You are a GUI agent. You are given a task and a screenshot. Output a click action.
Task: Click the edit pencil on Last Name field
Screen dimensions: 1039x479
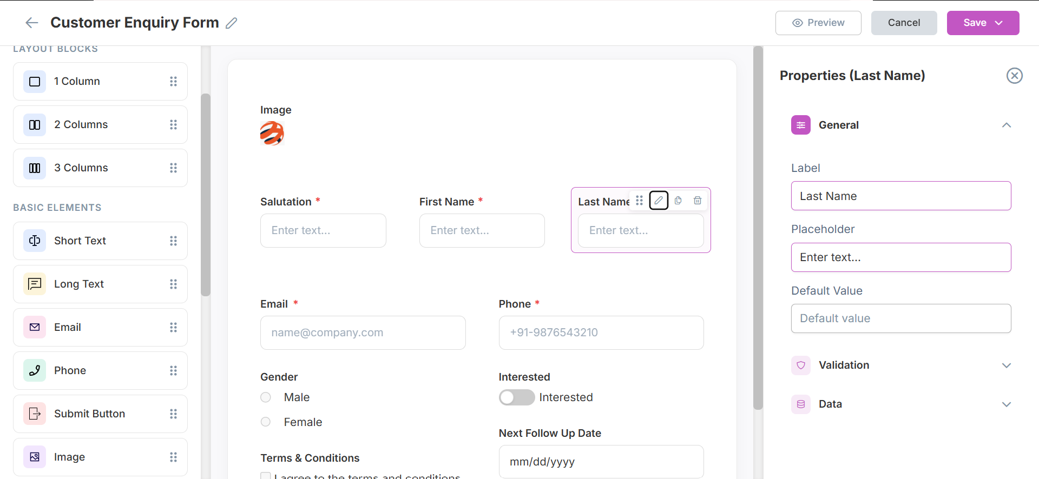tap(659, 201)
